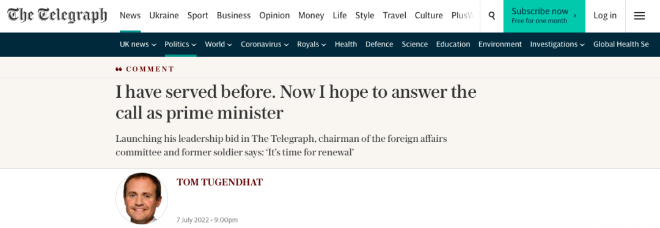Click Tom Tugendhat's author photo
The height and width of the screenshot is (228, 660).
[142, 198]
